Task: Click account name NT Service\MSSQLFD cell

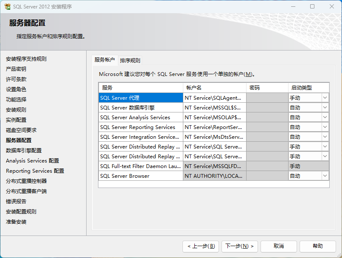Action: (215, 166)
